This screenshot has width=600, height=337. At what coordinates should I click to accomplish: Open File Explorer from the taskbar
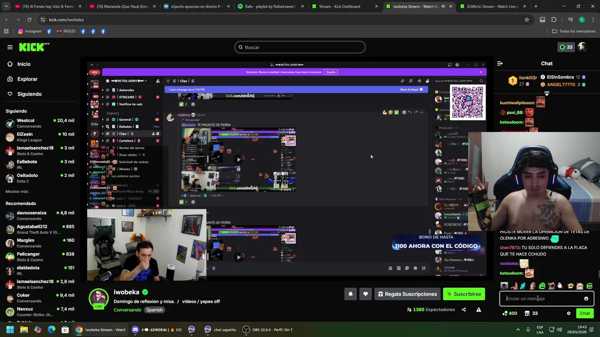tap(24, 330)
